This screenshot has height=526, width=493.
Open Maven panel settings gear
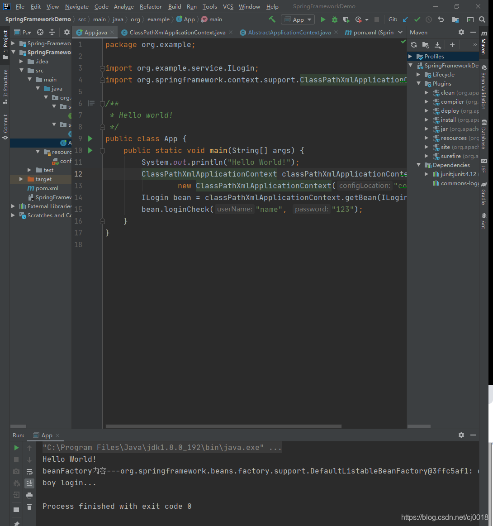point(461,32)
